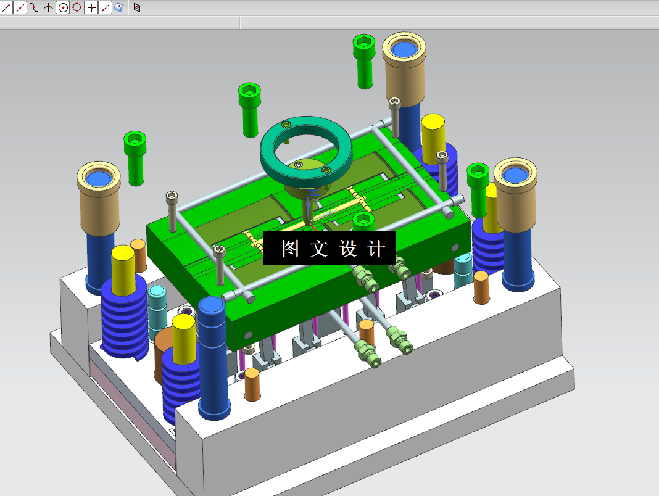Toggle the End Point snap option
The image size is (659, 496).
pos(6,7)
